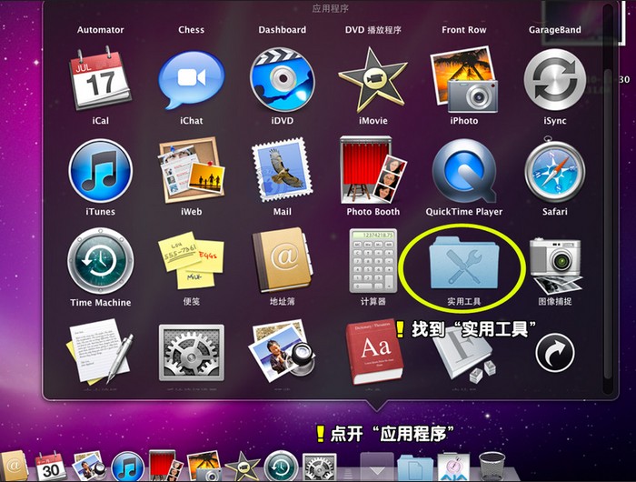Open QuickTime Player
Viewport: 636px width, 482px height.
coord(463,171)
